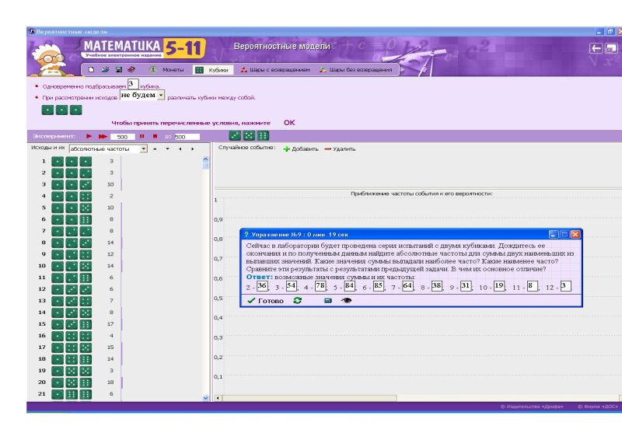Pause the running experiment
Screen dimensions: 622x440
[x=142, y=136]
